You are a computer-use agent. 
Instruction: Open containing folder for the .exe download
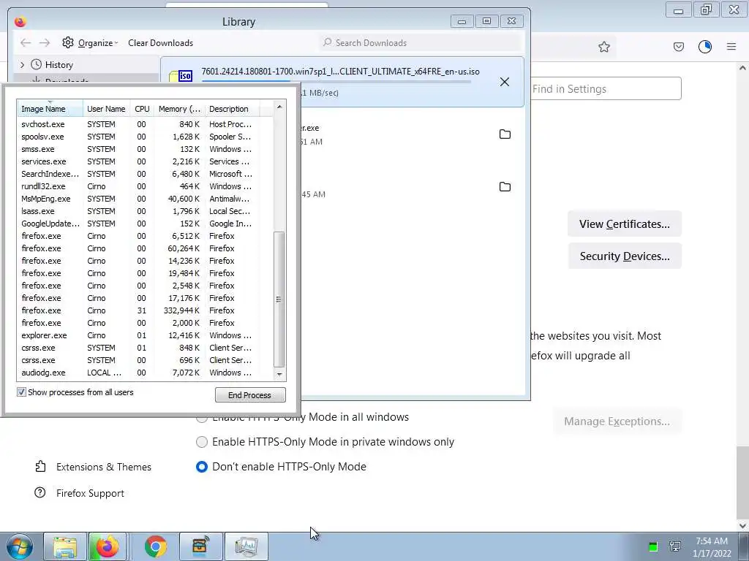pos(505,134)
